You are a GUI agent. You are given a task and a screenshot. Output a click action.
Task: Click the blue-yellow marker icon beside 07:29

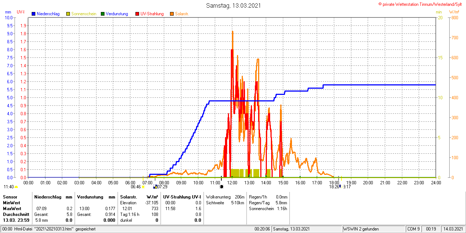click(155, 187)
